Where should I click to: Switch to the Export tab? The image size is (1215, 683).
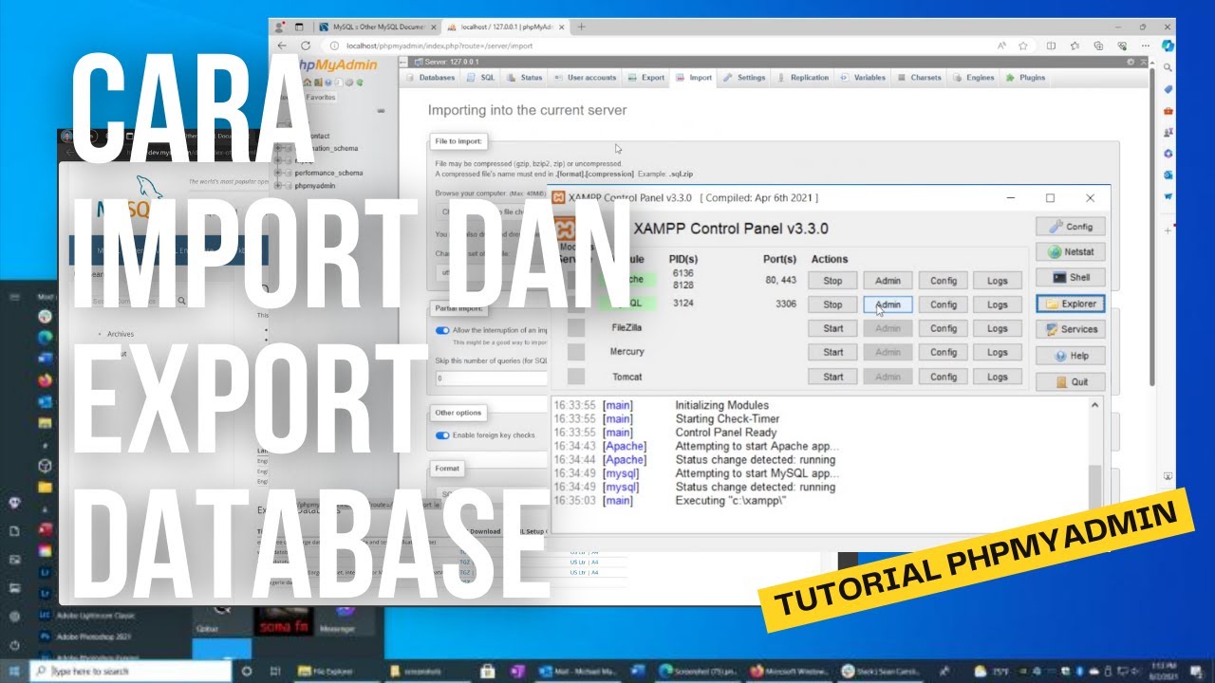(x=646, y=78)
